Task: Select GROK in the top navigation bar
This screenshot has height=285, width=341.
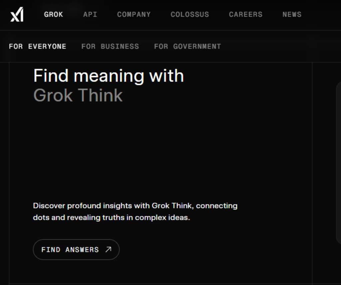Action: [x=53, y=14]
